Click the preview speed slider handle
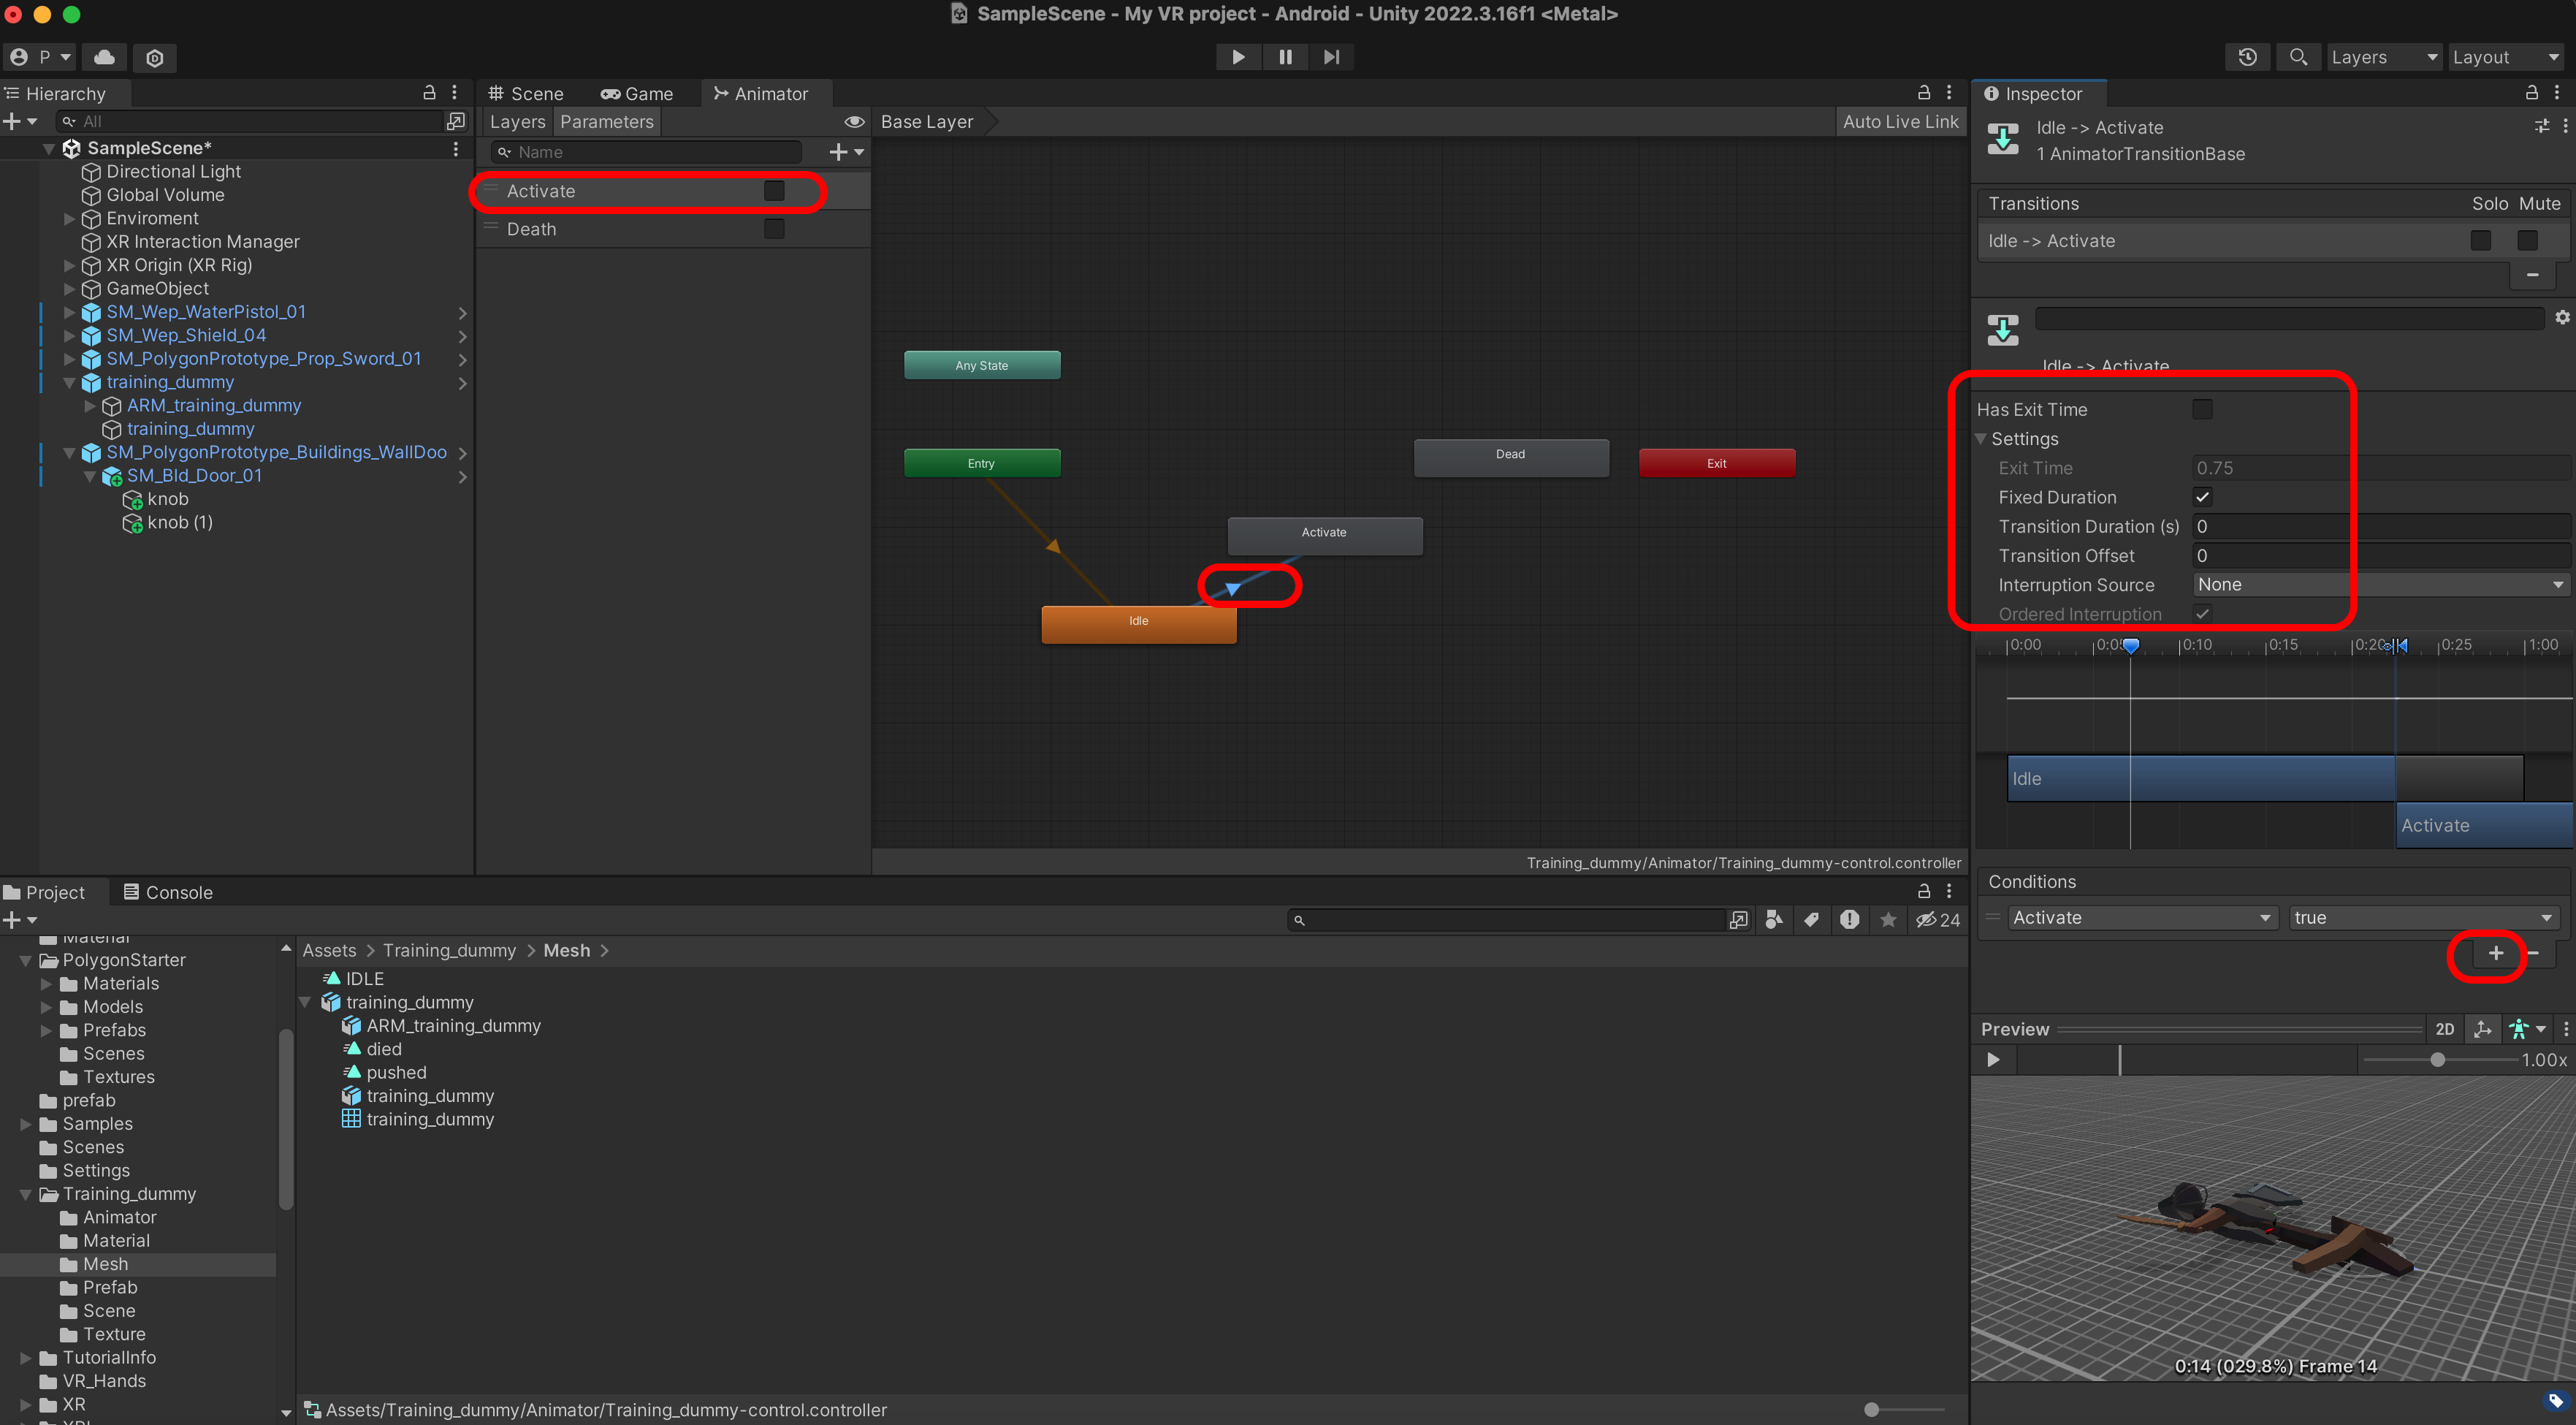Image resolution: width=2576 pixels, height=1425 pixels. coord(2437,1060)
